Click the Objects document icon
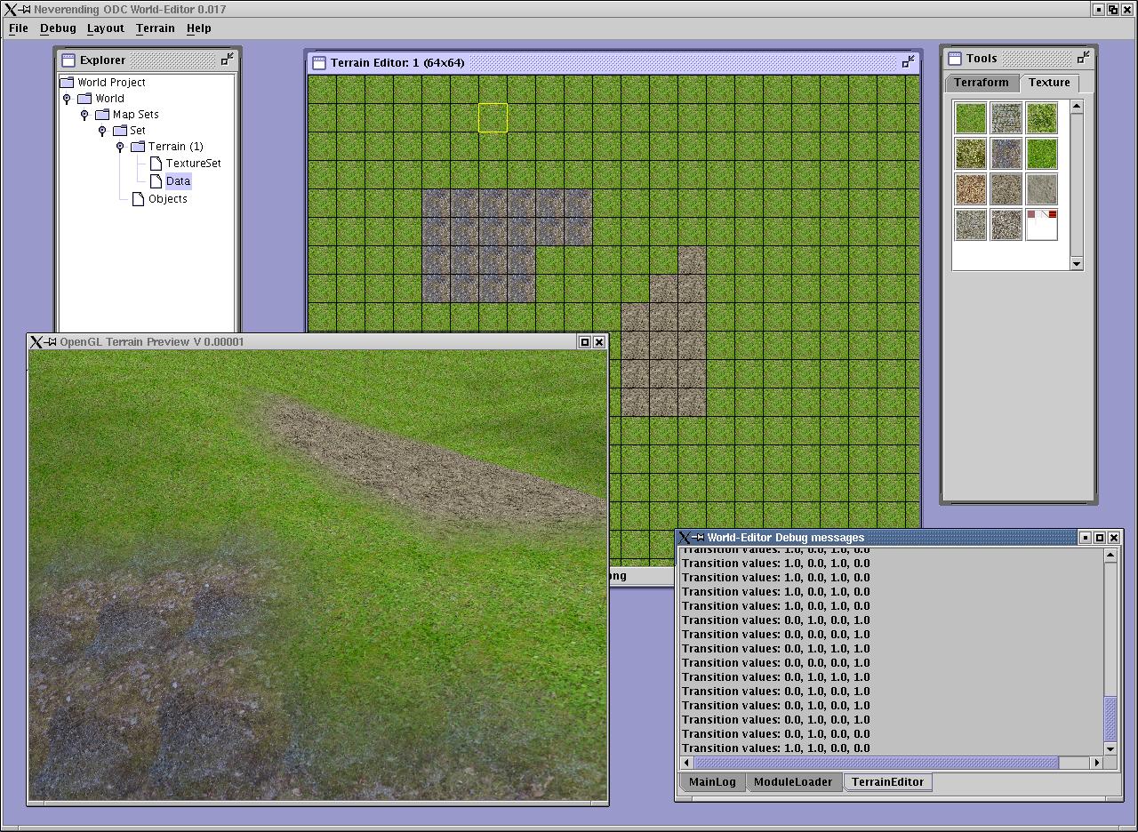The image size is (1138, 832). (138, 199)
